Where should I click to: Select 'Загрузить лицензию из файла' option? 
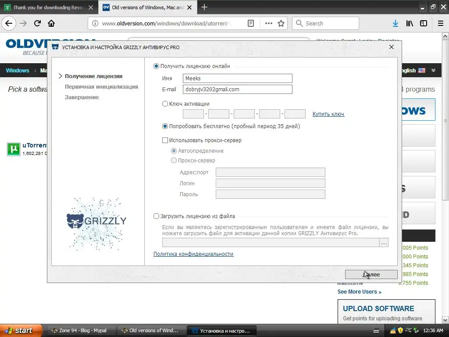click(x=156, y=216)
